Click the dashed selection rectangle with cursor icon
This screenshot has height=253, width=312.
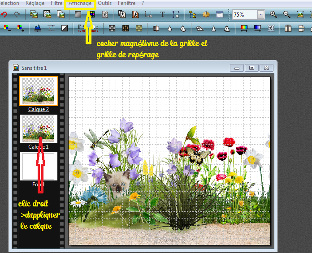(x=149, y=14)
